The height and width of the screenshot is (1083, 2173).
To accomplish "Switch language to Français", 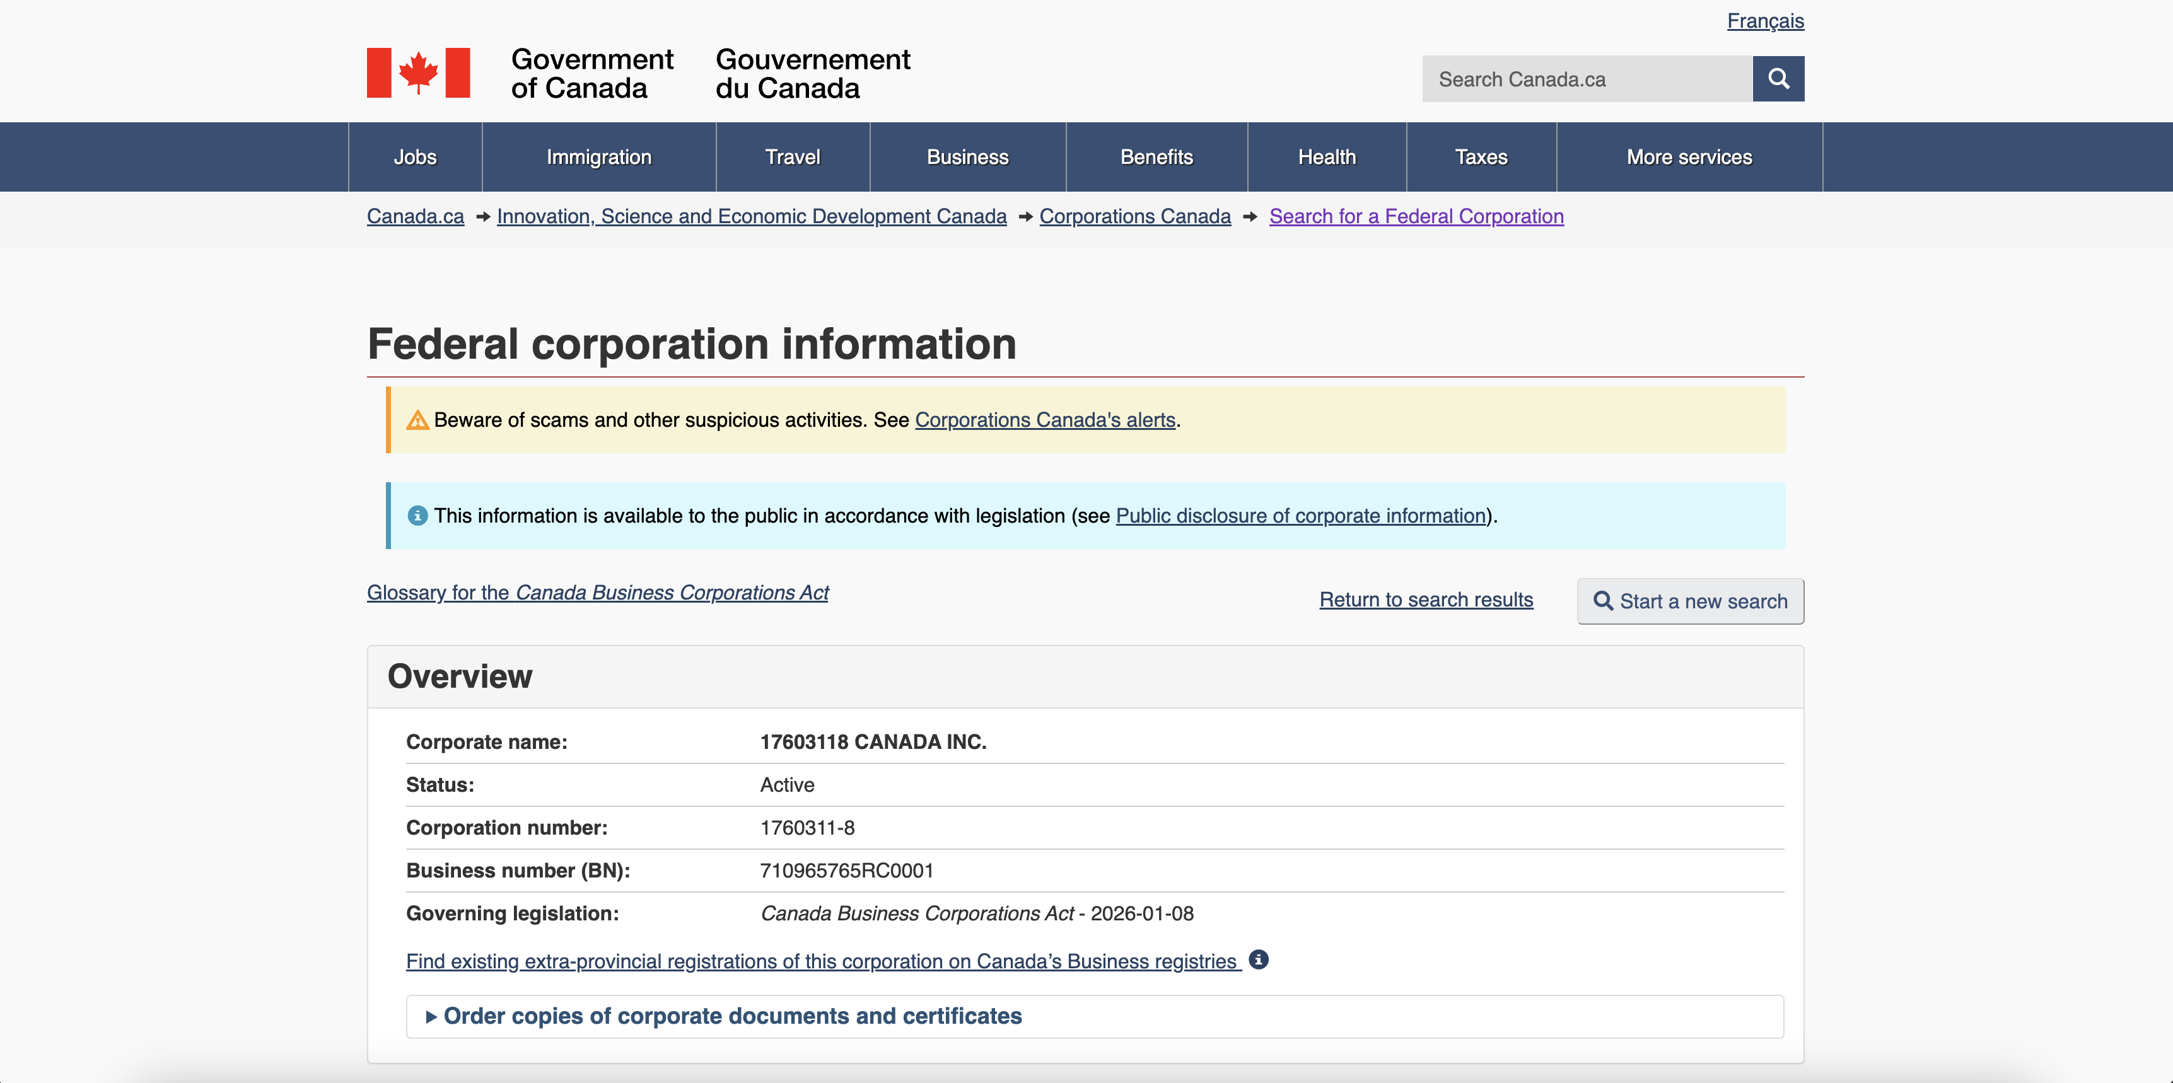I will click(1765, 21).
